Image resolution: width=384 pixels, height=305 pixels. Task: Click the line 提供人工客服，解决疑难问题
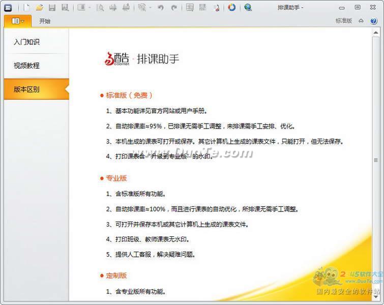pyautogui.click(x=151, y=254)
